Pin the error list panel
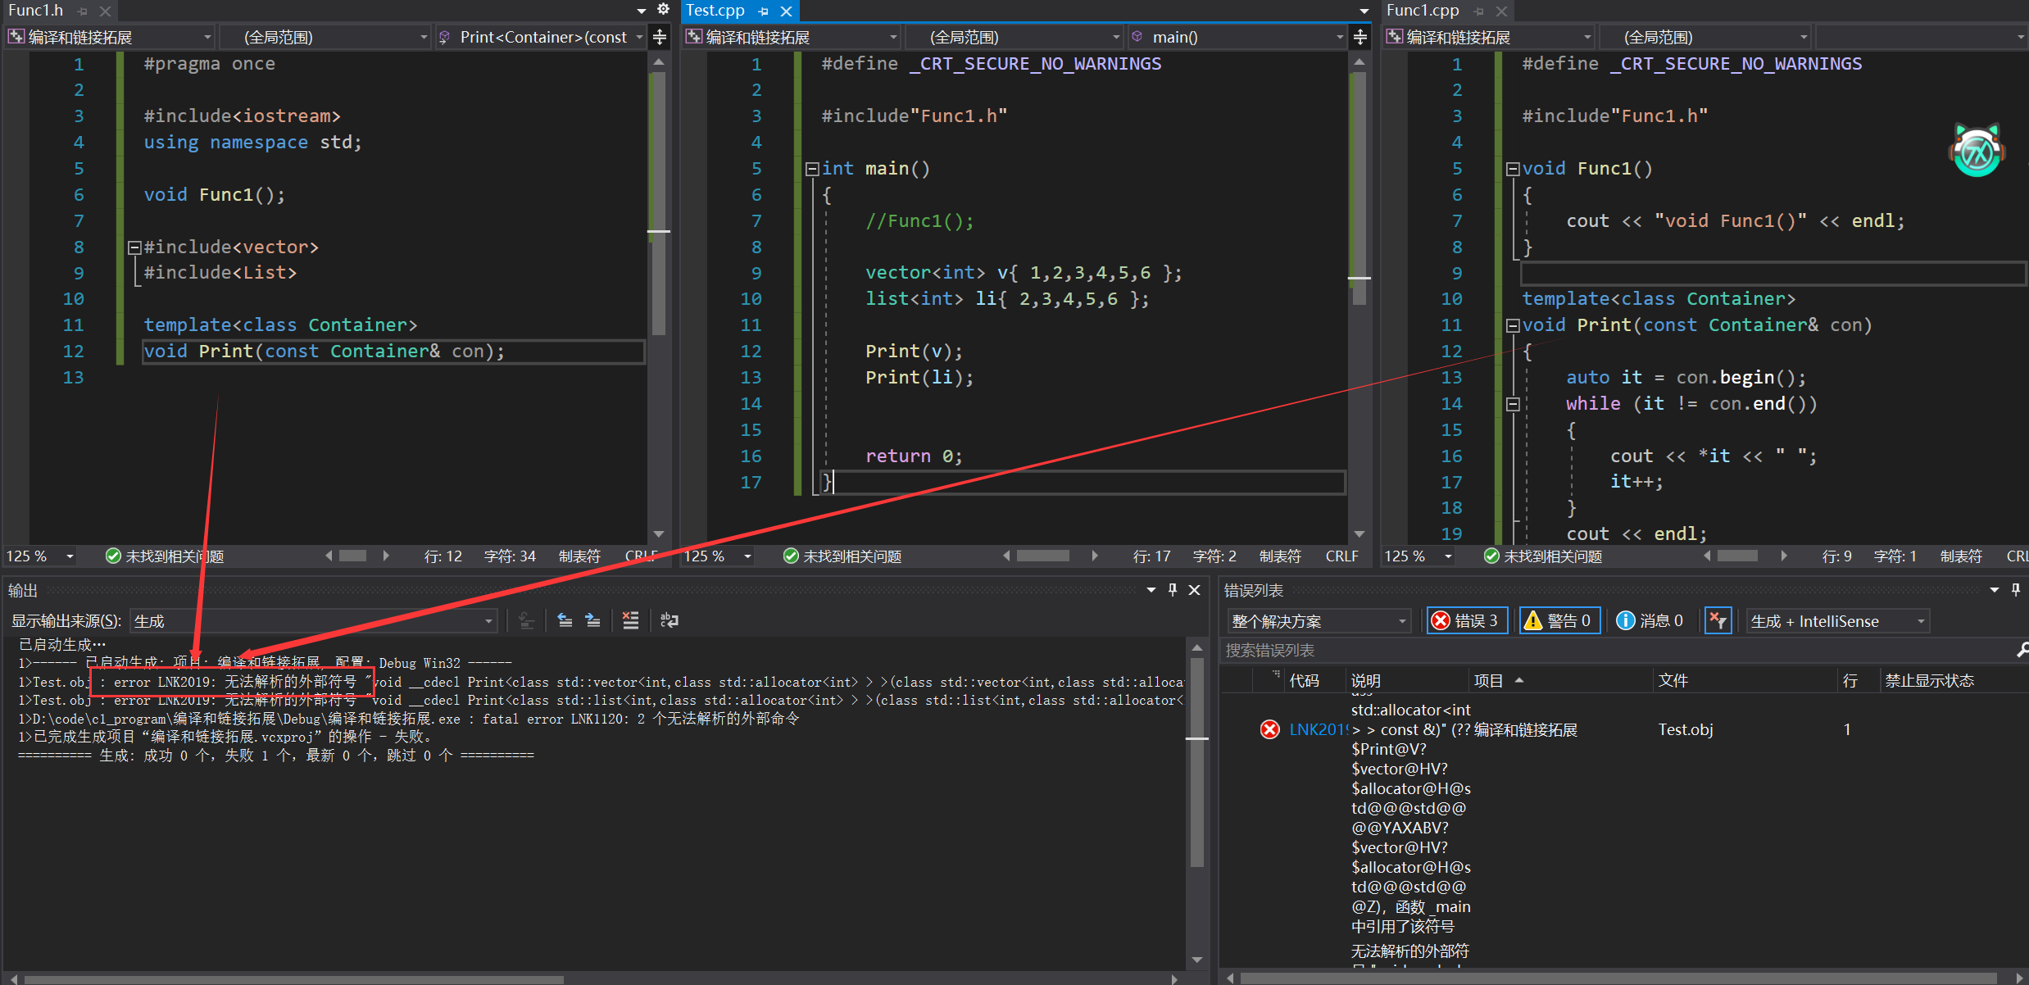 point(2015,590)
